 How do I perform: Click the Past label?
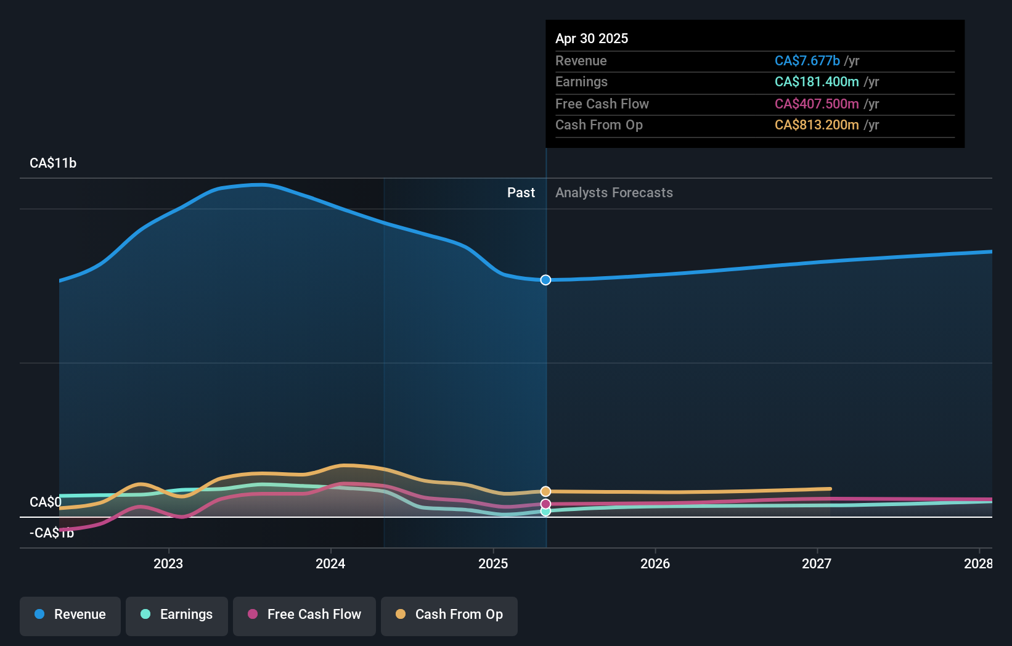tap(521, 193)
